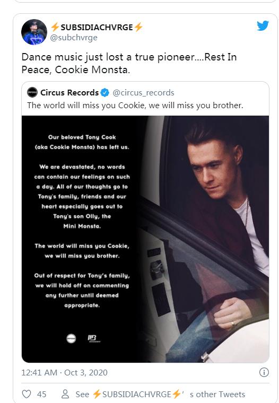
Task: Click the Circus logo in the tribute image
Action: point(71,338)
